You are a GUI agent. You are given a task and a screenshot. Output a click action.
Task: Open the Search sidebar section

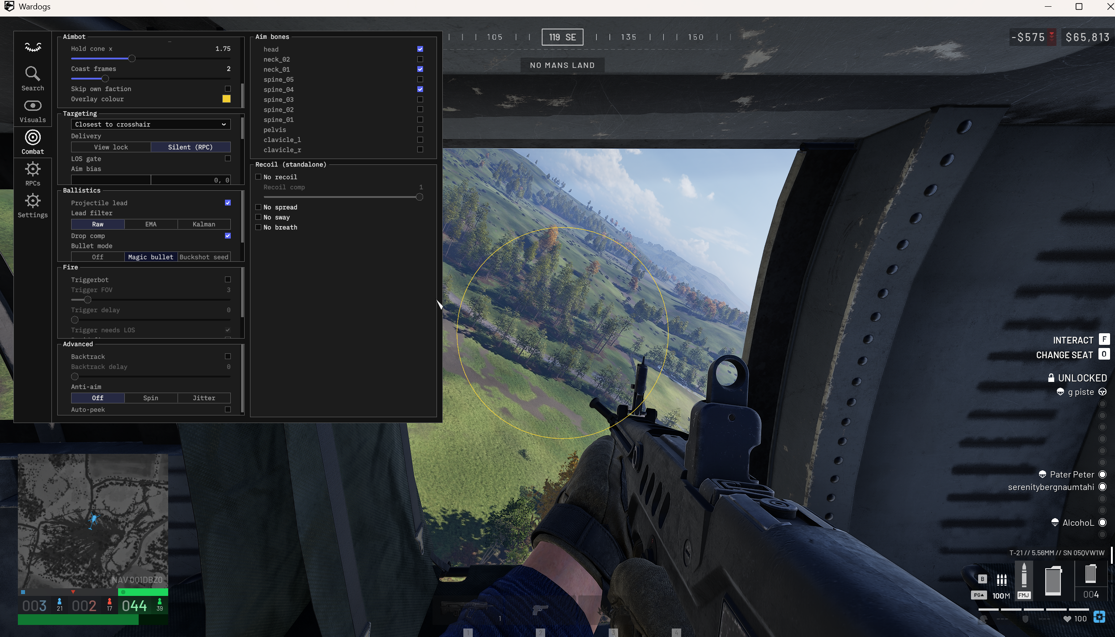[33, 79]
